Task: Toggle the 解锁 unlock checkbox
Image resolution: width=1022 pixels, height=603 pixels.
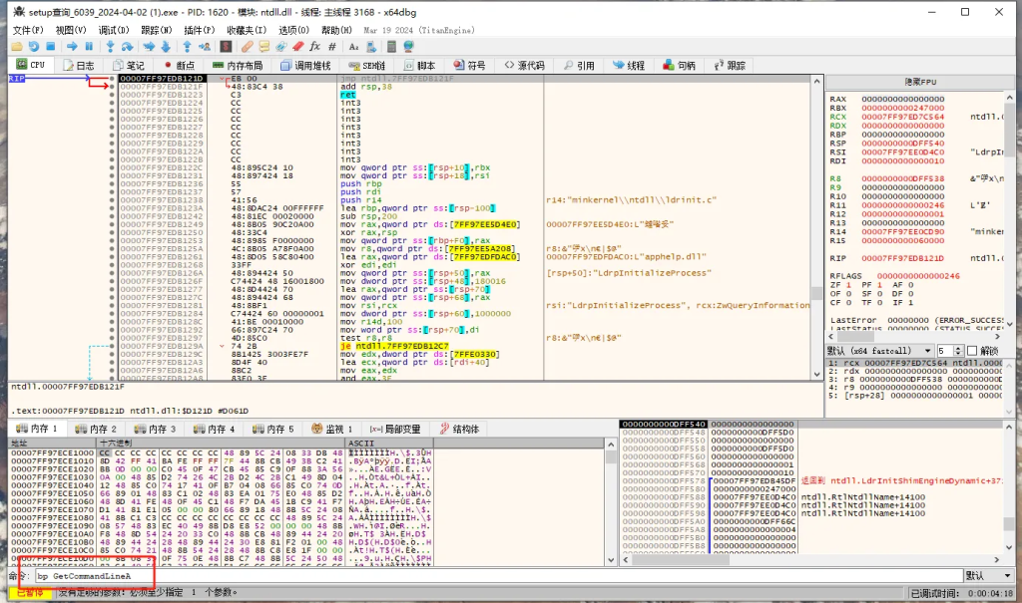Action: (x=973, y=351)
